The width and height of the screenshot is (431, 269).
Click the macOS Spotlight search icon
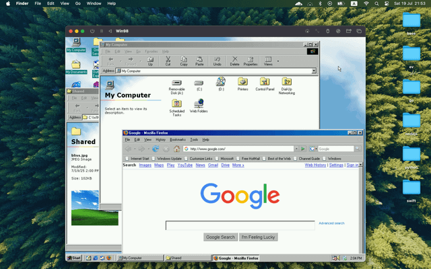pos(376,3)
